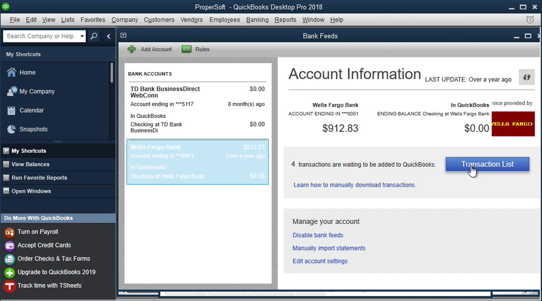
Task: Click the Run Favorite Reports icon
Action: [6, 178]
